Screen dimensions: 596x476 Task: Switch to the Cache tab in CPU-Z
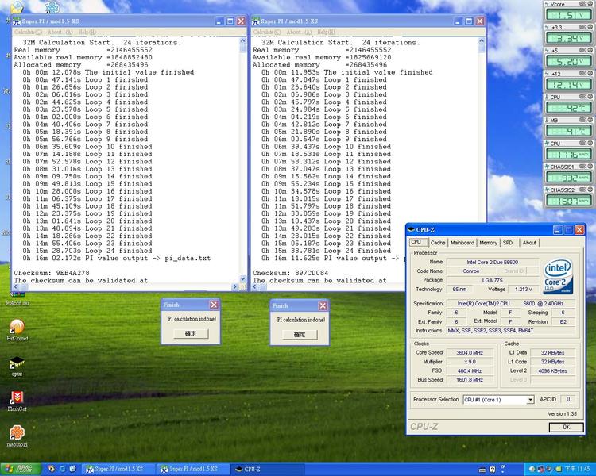[438, 243]
